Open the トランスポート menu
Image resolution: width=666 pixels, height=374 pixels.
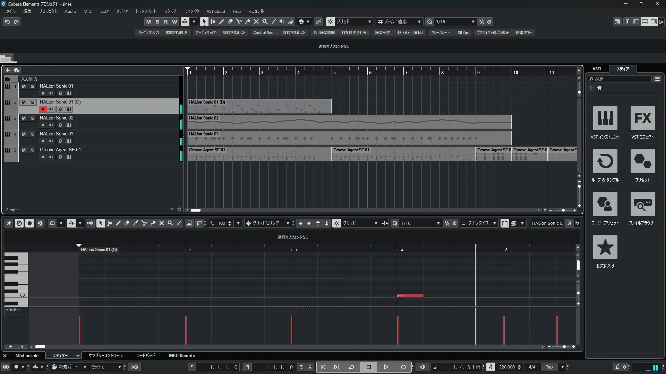(146, 11)
